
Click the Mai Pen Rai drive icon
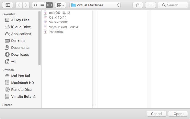[7, 76]
